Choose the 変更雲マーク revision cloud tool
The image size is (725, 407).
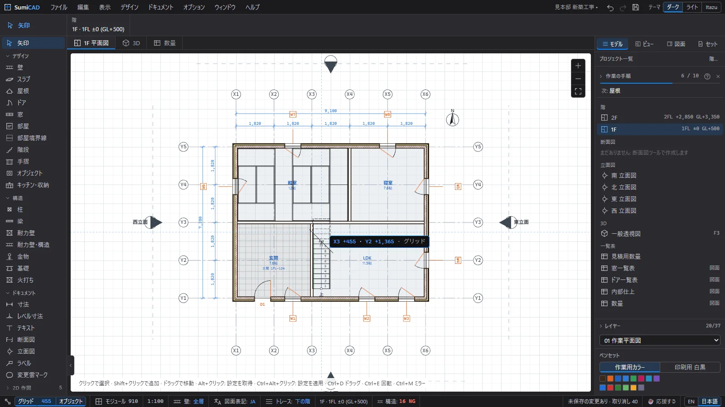(34, 375)
